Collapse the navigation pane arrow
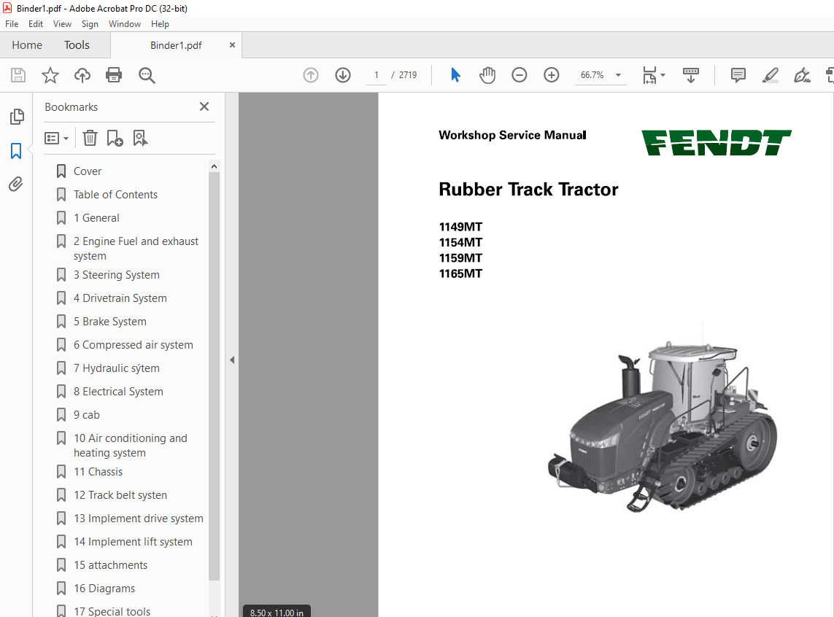 point(232,360)
